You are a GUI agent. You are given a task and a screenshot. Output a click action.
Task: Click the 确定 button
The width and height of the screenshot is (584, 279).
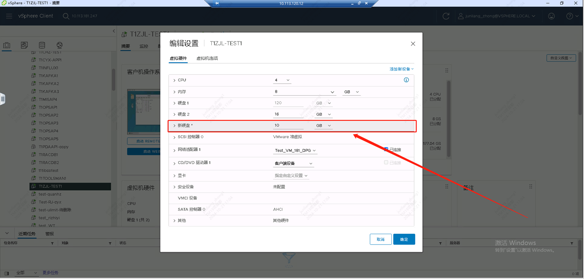pyautogui.click(x=404, y=239)
